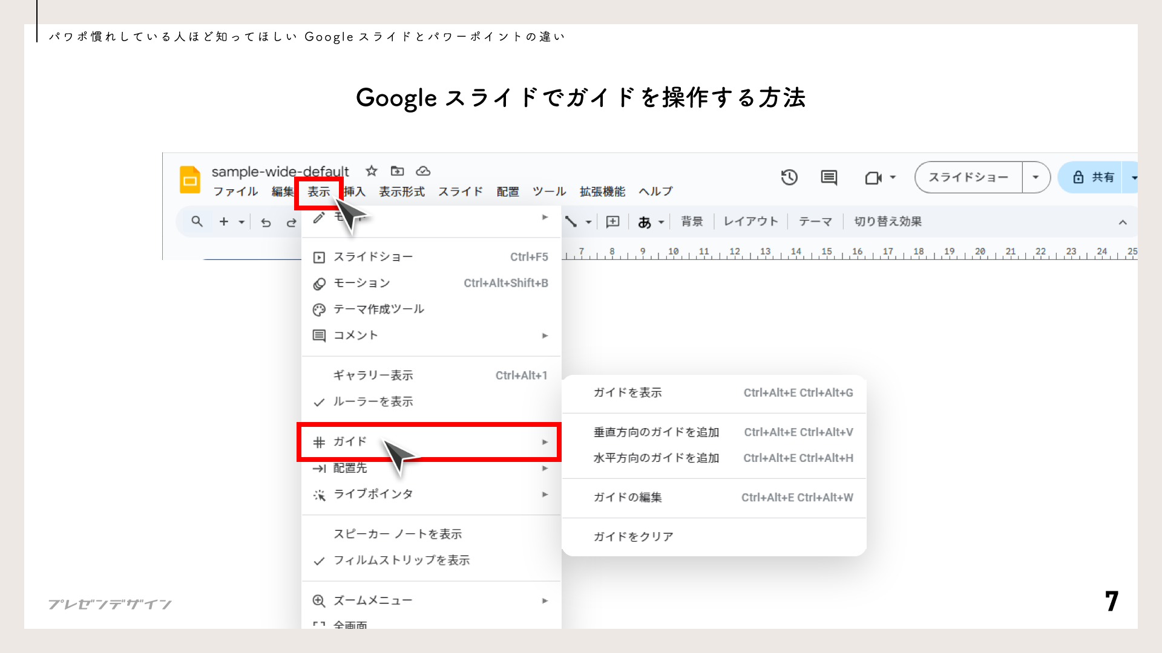
Task: Insert a comment box icon
Action: (x=612, y=221)
